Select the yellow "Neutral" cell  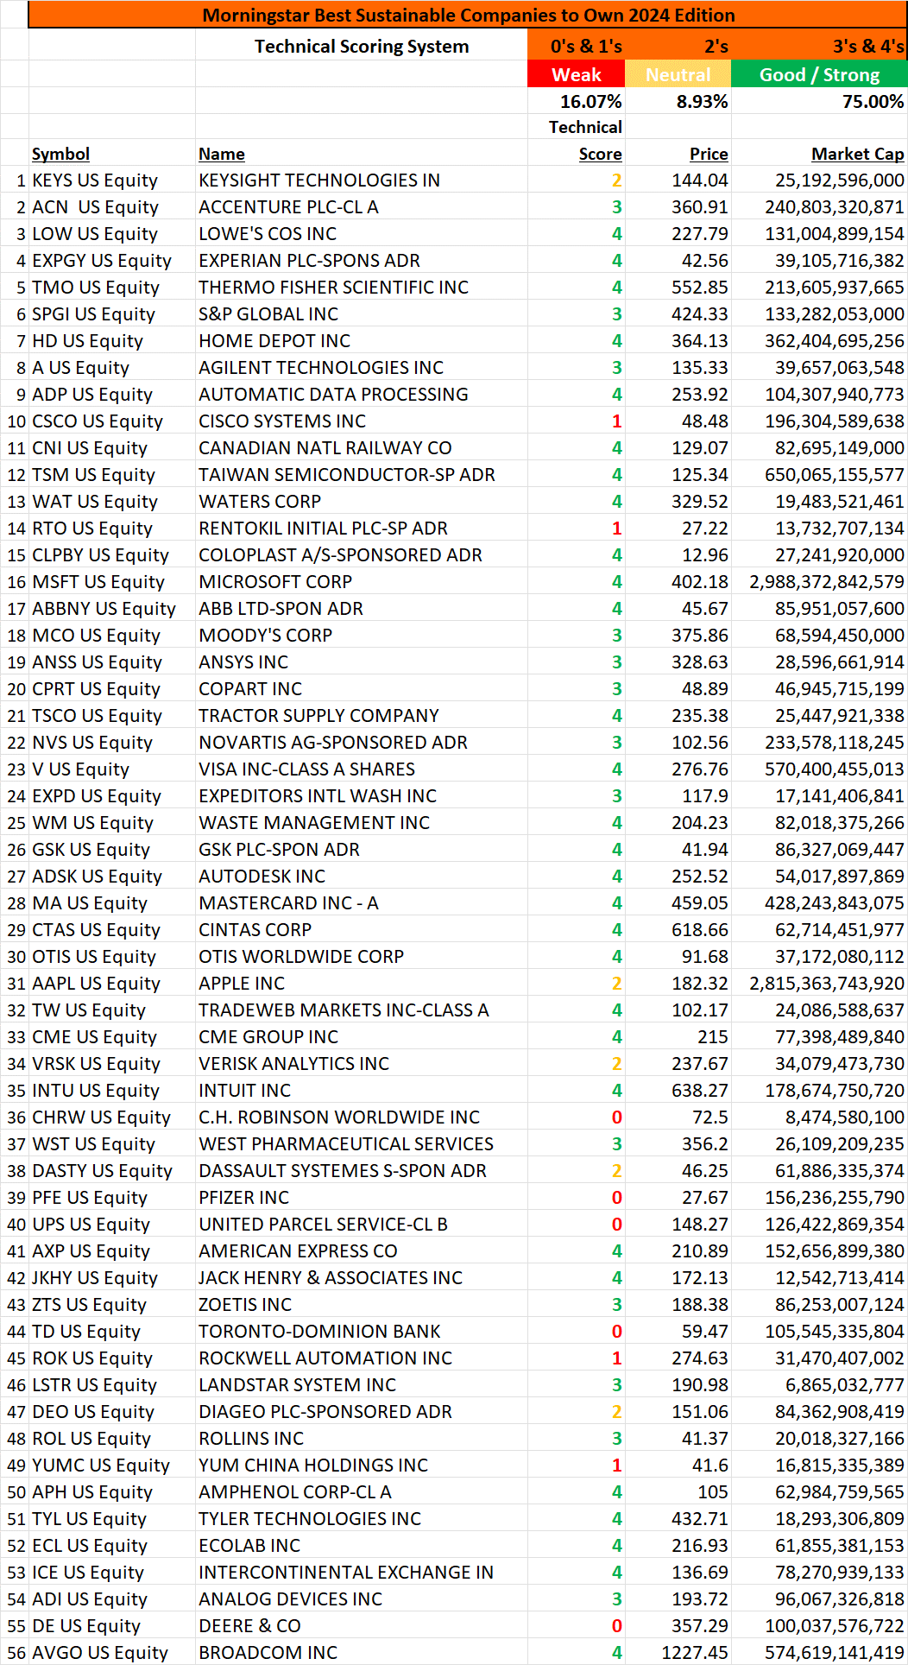678,74
